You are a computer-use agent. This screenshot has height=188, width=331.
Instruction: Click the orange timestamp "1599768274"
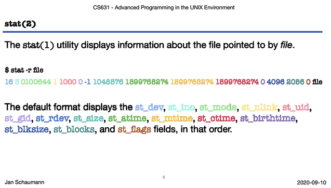[192, 82]
